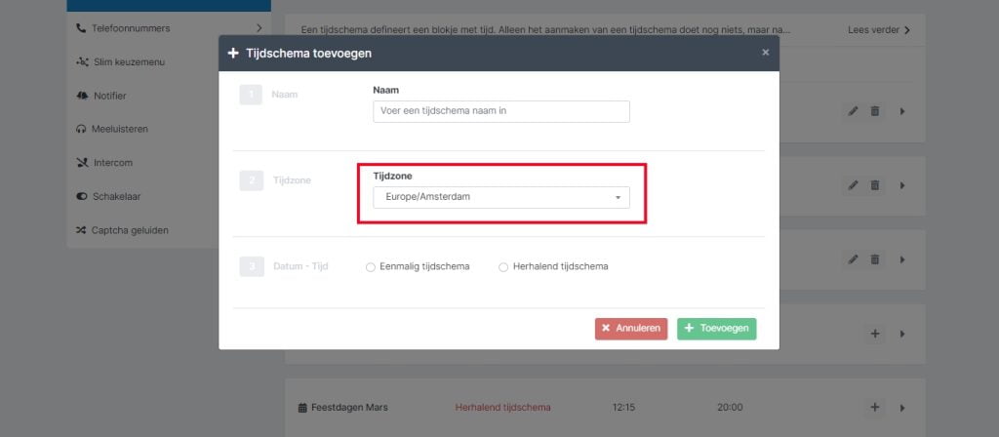The height and width of the screenshot is (437, 999).
Task: Focus the Naam input field
Action: click(501, 111)
